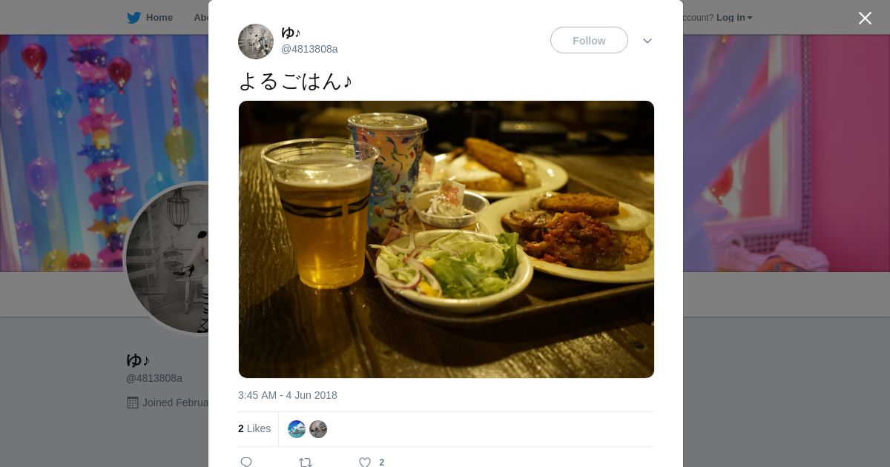890x467 pixels.
Task: Like the tweet with heart icon
Action: pyautogui.click(x=365, y=463)
